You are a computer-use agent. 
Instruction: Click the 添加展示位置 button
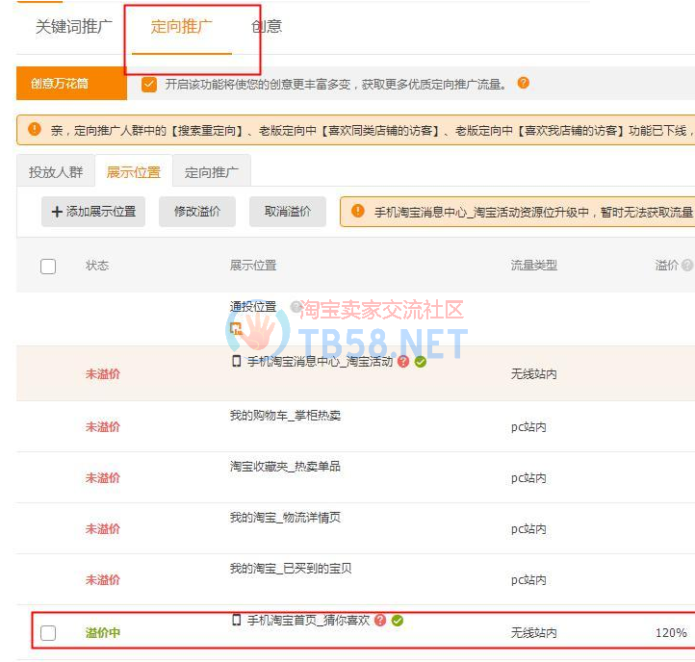click(93, 212)
